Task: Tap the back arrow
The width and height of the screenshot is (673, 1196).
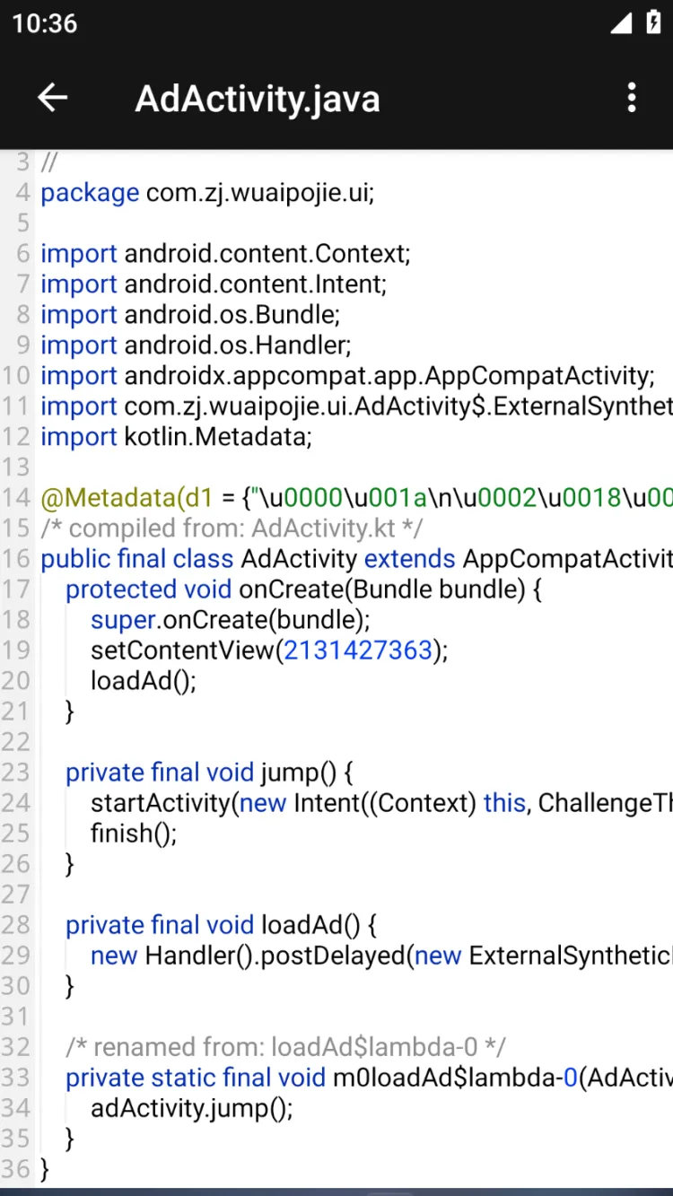Action: (x=53, y=98)
